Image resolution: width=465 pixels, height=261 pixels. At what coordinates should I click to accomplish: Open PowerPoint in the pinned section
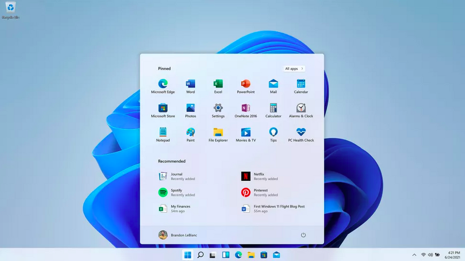(245, 84)
